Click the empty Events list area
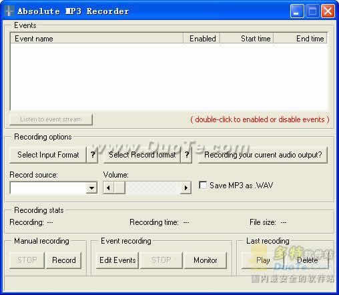339x295 pixels. click(x=169, y=77)
